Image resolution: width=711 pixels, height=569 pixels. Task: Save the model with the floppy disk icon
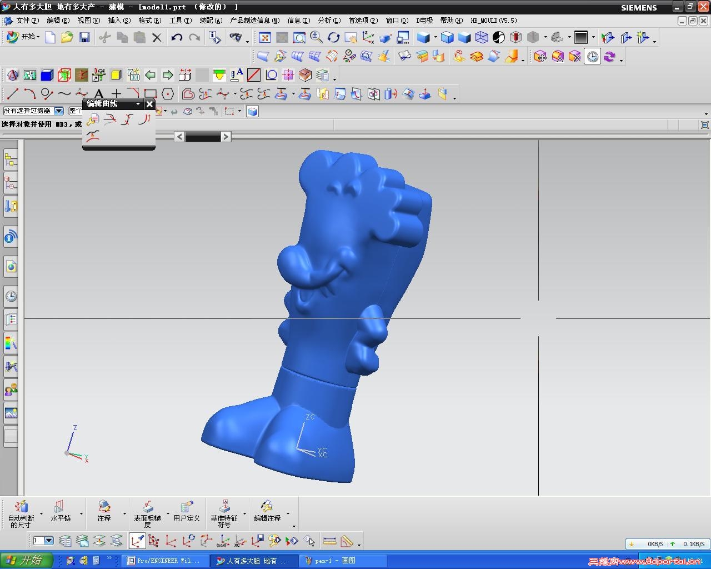coord(84,37)
